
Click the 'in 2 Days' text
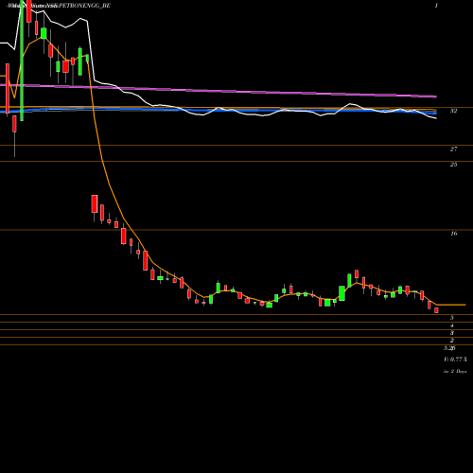coord(455,372)
